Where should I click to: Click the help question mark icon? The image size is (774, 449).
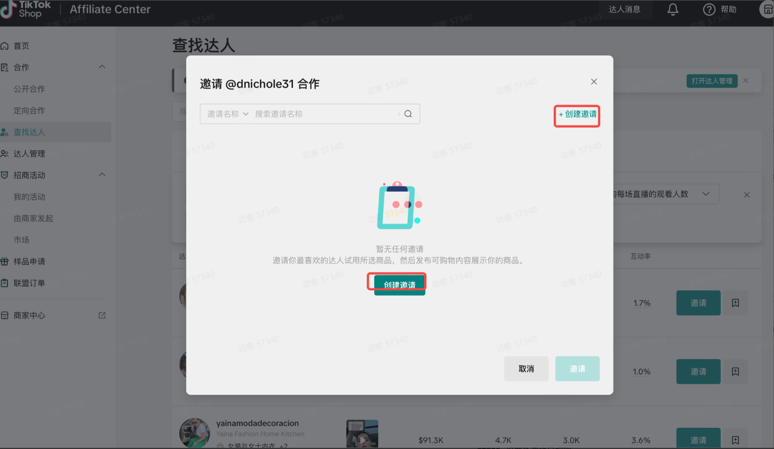click(x=709, y=9)
